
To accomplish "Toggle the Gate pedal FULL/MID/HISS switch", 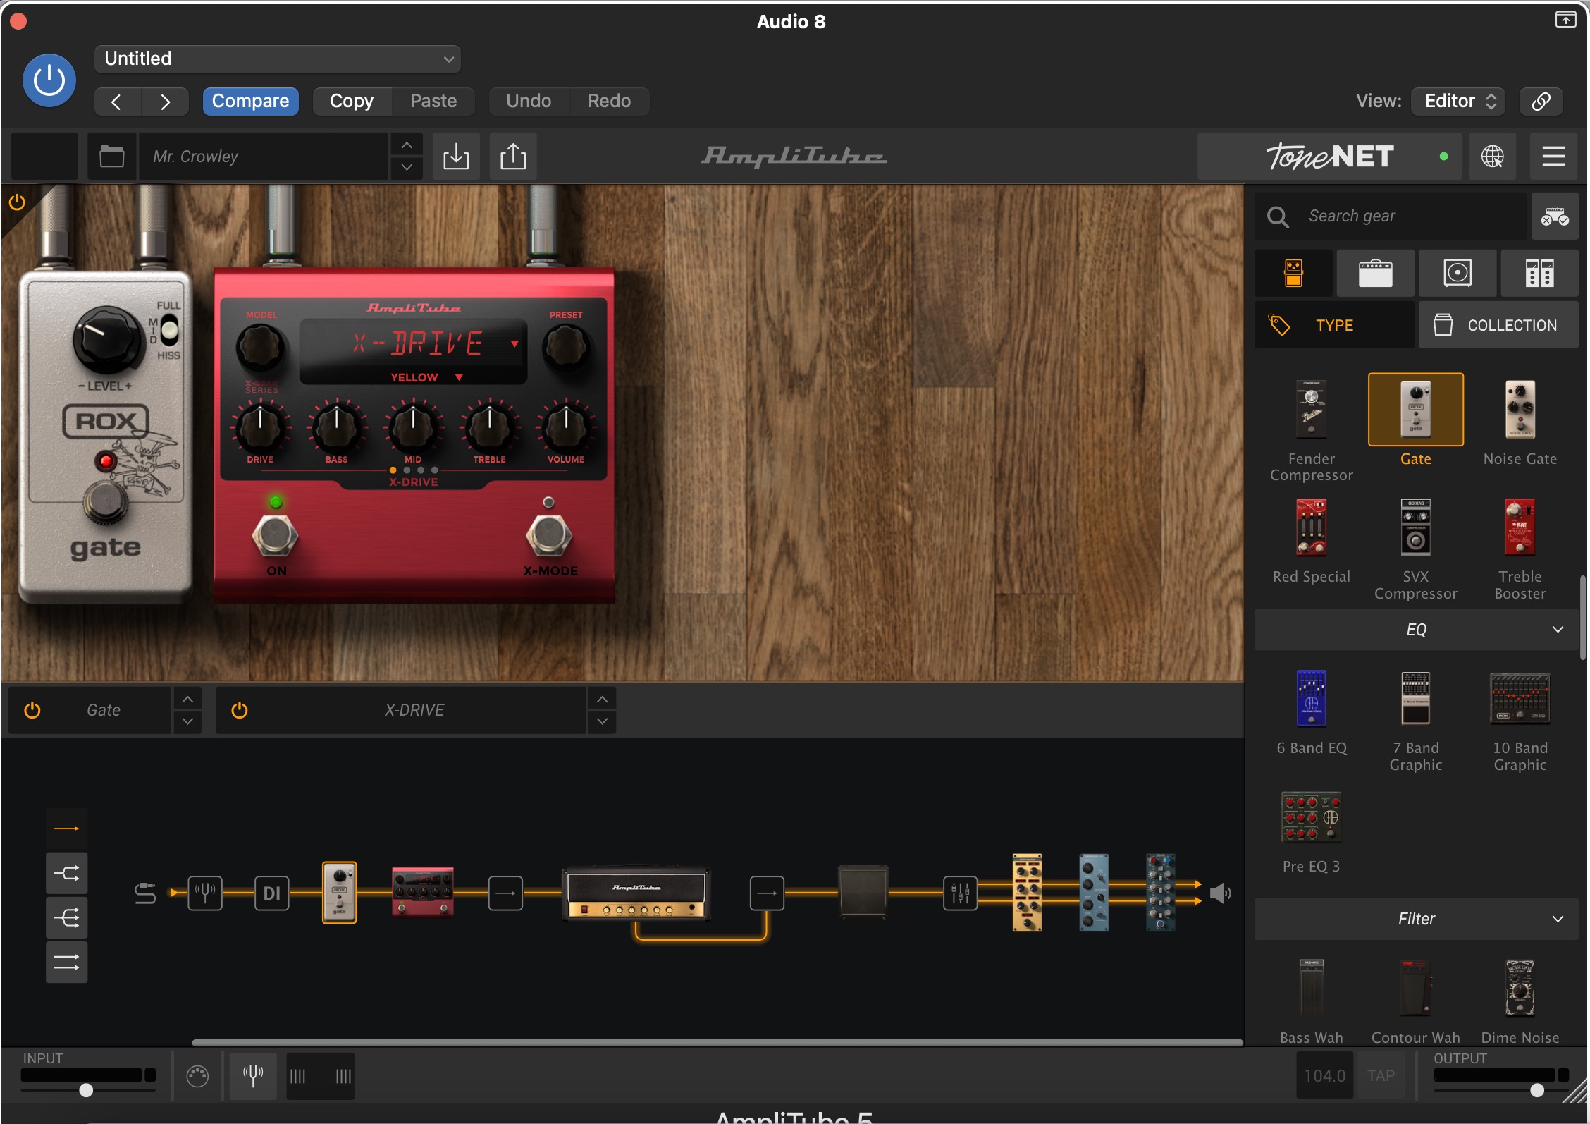I will 170,330.
